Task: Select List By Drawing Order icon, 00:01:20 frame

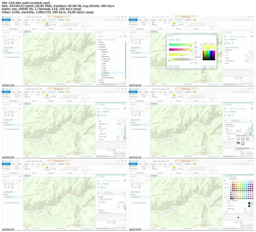Action: click(x=5, y=40)
